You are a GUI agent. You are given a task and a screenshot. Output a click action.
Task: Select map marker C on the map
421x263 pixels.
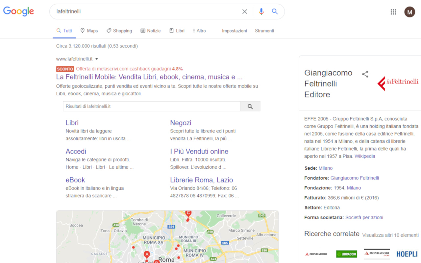tap(188, 213)
